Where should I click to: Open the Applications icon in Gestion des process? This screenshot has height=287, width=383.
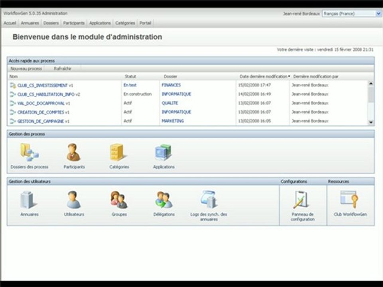[x=163, y=153]
